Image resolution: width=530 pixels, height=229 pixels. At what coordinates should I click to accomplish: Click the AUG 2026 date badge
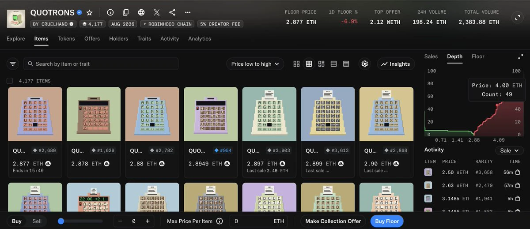point(123,24)
